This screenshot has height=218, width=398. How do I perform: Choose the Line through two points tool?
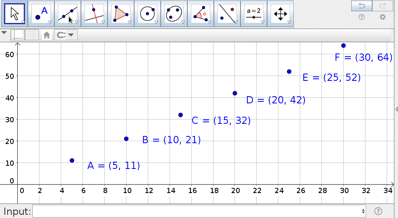pyautogui.click(x=68, y=13)
